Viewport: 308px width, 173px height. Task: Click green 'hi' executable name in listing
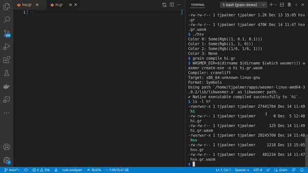pos(192,111)
